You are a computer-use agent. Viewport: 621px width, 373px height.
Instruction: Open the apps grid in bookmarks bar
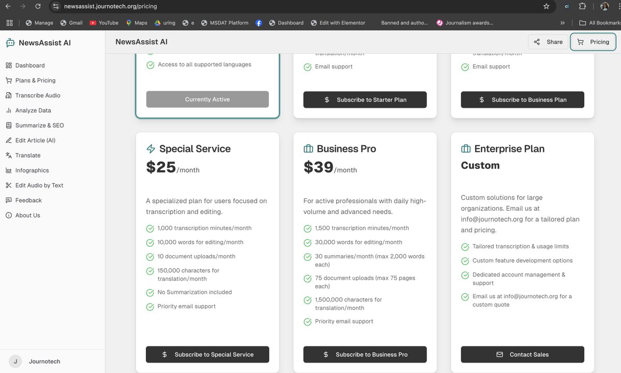coord(9,23)
